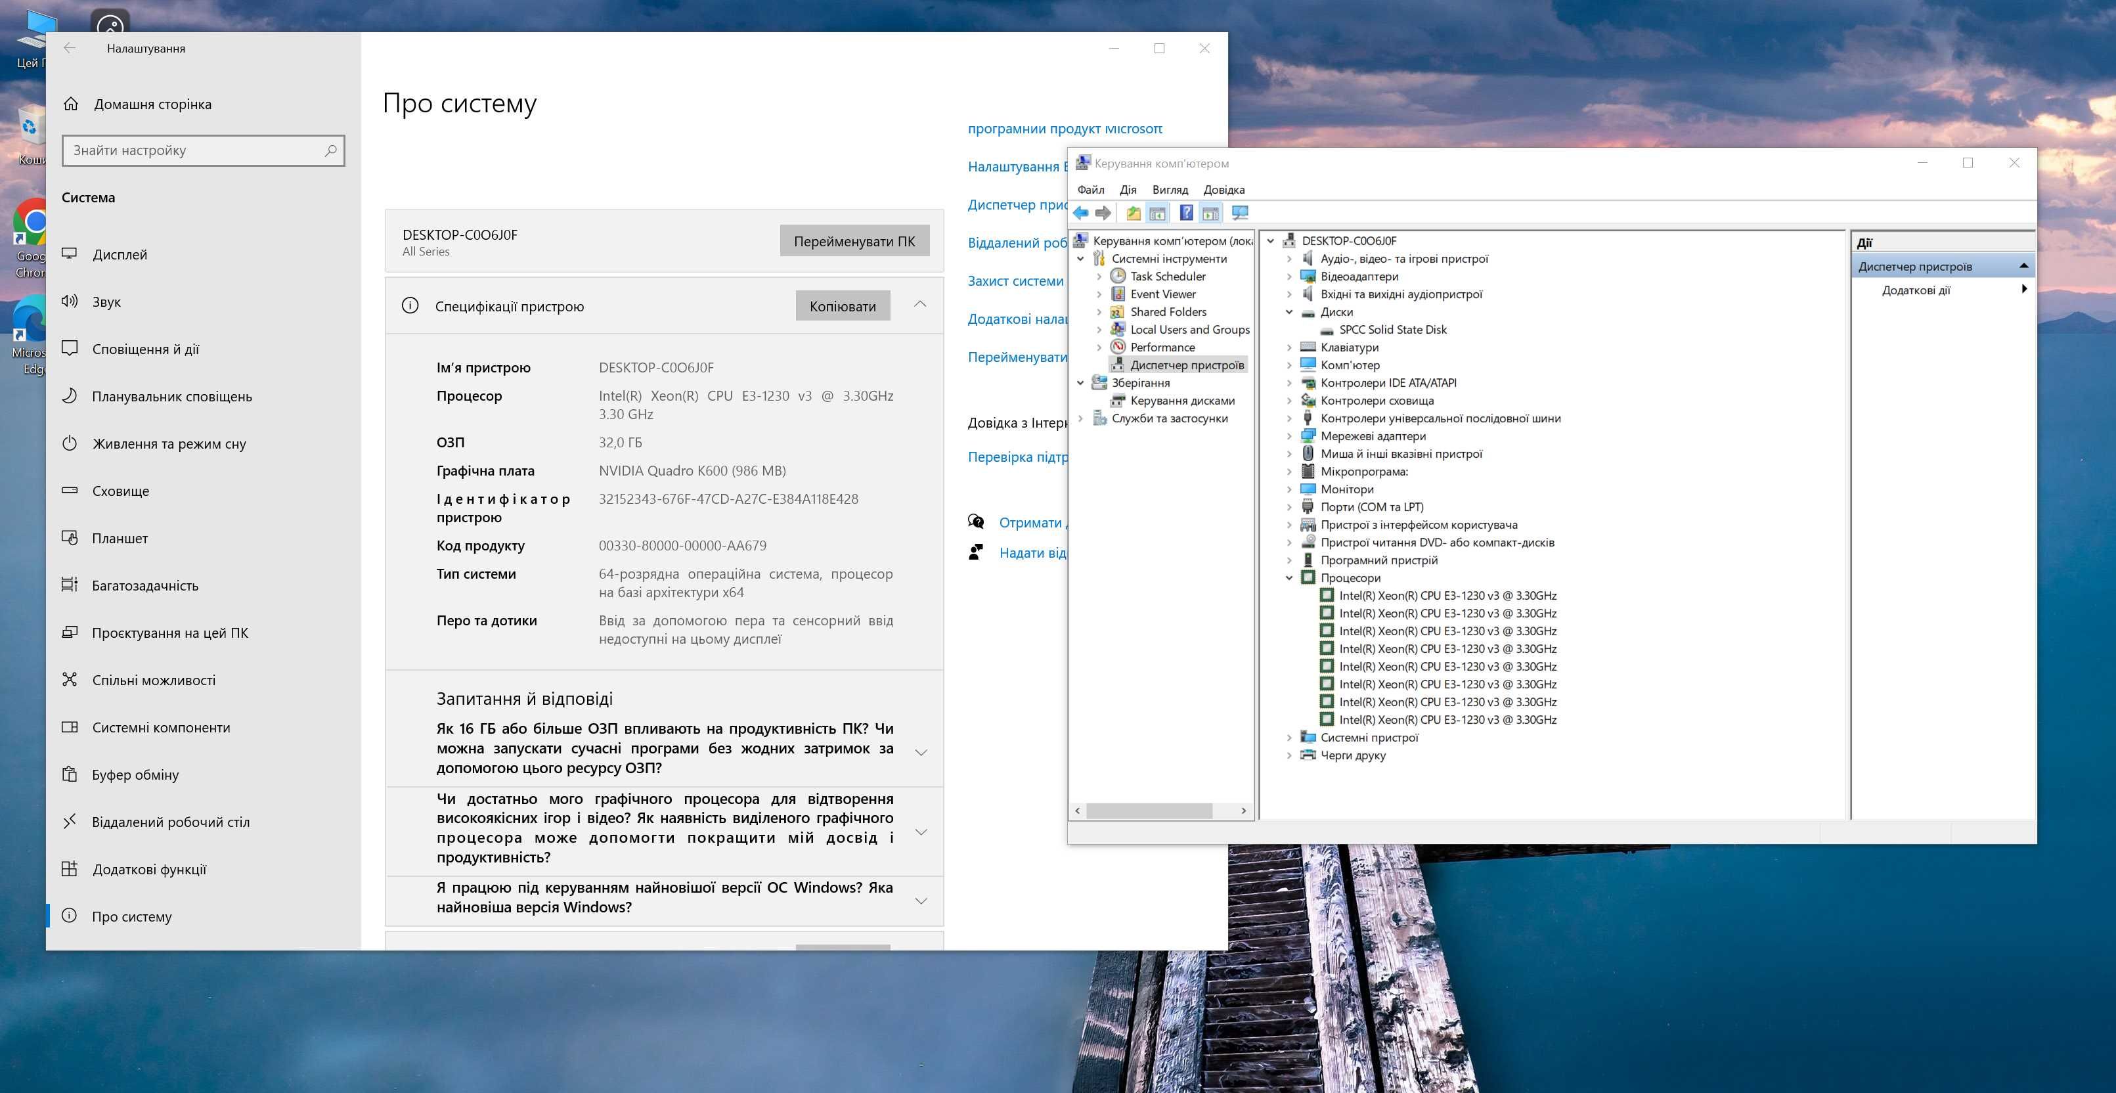Collapse the Диспетчер пристроїв actions header arrow
Screen dimensions: 2116x1093
2023,266
